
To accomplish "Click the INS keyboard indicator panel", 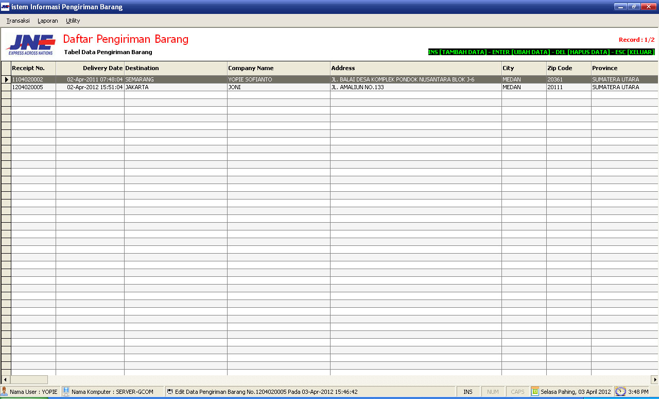I will click(467, 392).
